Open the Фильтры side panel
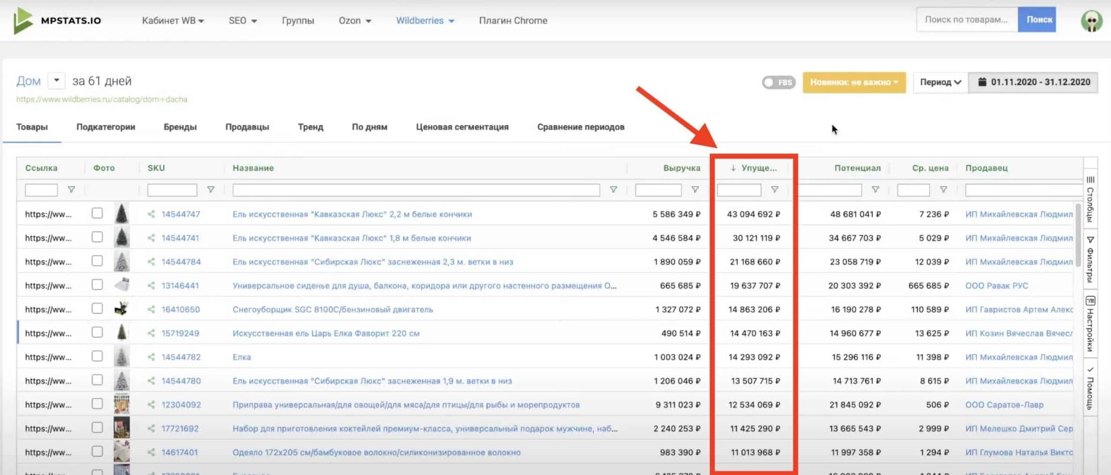 (1090, 260)
